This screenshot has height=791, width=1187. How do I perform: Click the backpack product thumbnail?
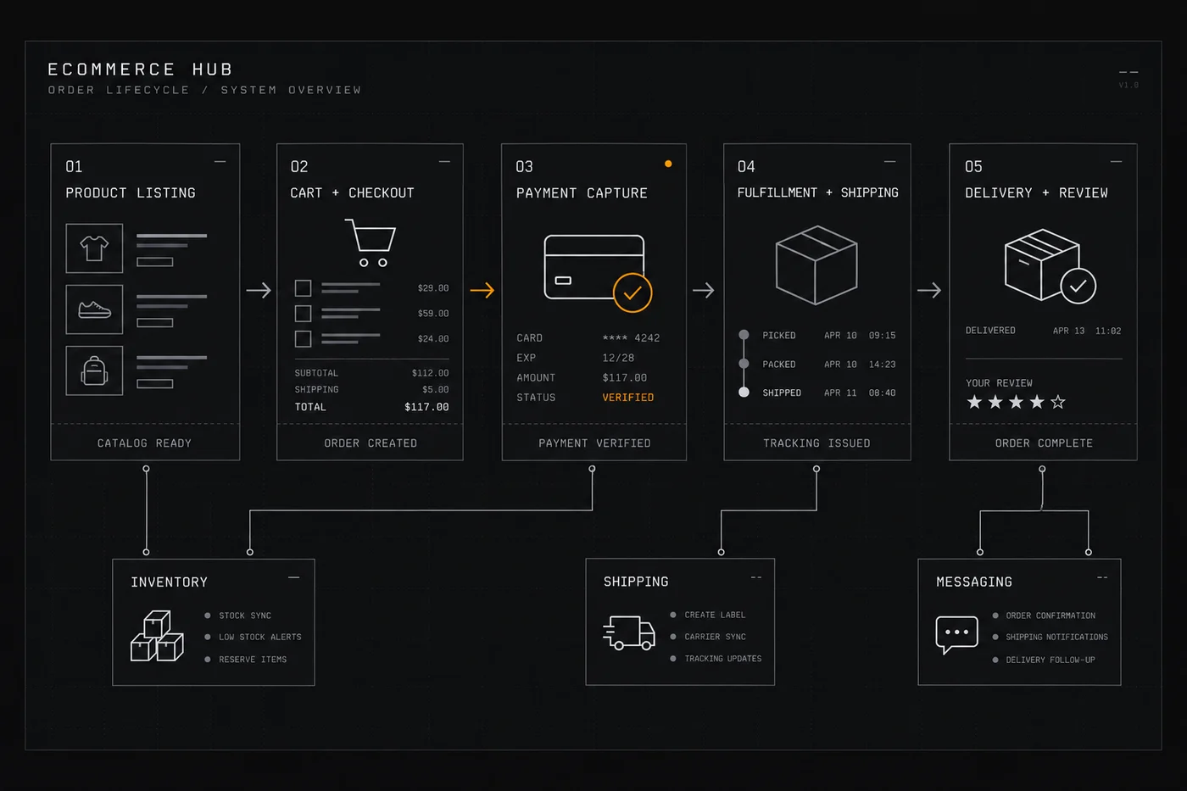point(94,370)
